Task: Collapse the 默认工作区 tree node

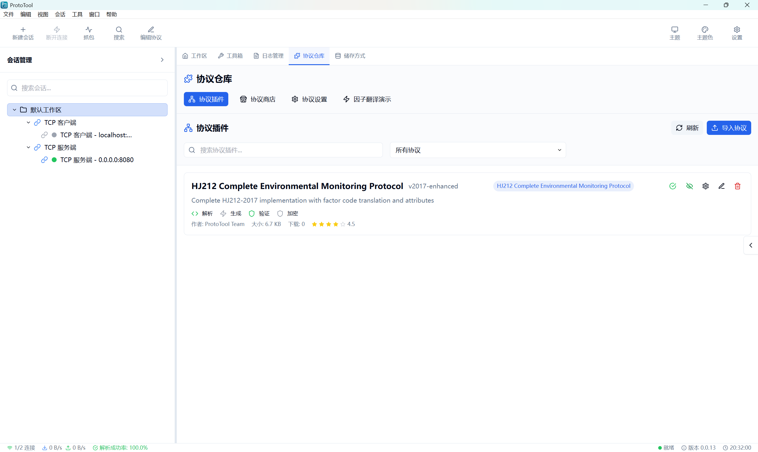Action: [x=14, y=110]
